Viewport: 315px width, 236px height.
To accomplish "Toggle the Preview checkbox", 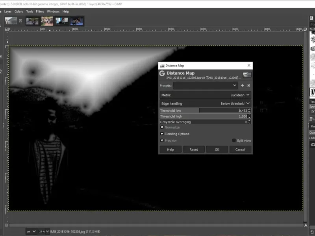I will [x=162, y=140].
